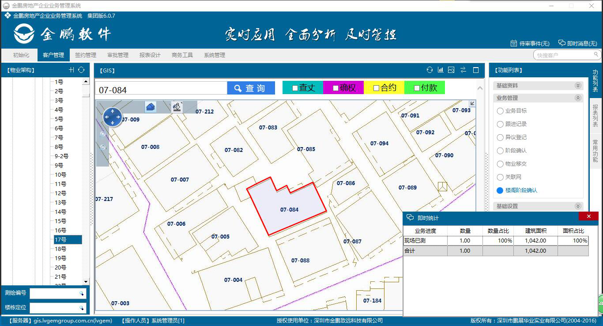Viewport: 603px width, 326px height.
Task: Refresh the 物业架构 panel
Action: (x=81, y=70)
